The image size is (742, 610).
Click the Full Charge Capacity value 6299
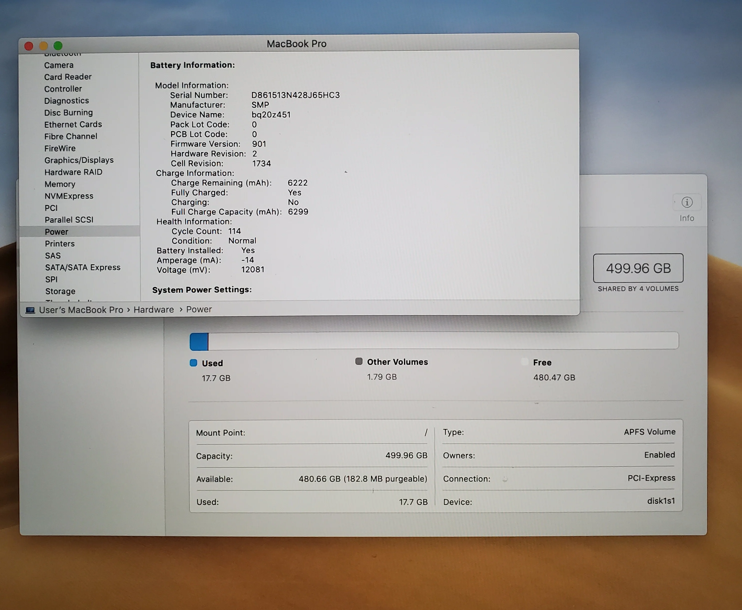[298, 212]
